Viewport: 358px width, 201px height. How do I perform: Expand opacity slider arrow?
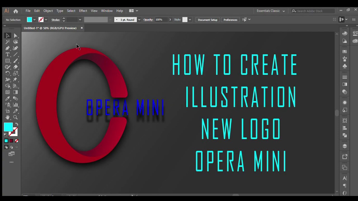pyautogui.click(x=170, y=20)
